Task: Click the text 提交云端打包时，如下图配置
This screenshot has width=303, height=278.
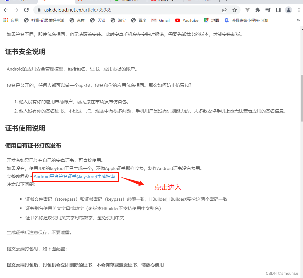Action: pyautogui.click(x=37, y=249)
